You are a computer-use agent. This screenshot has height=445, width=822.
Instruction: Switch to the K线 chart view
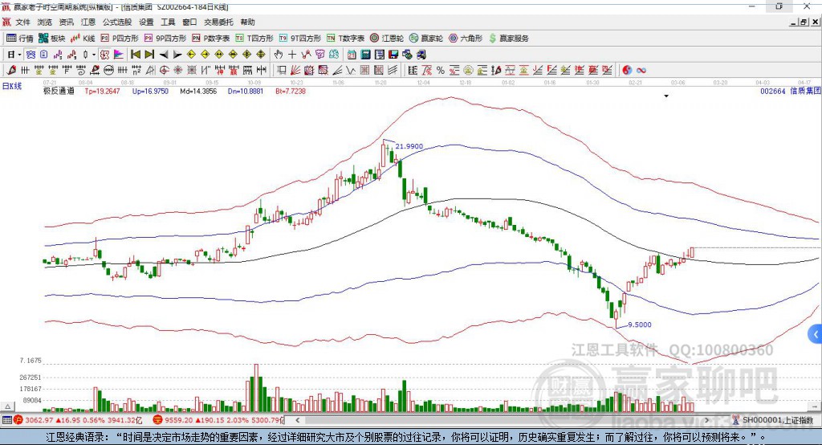pyautogui.click(x=83, y=39)
